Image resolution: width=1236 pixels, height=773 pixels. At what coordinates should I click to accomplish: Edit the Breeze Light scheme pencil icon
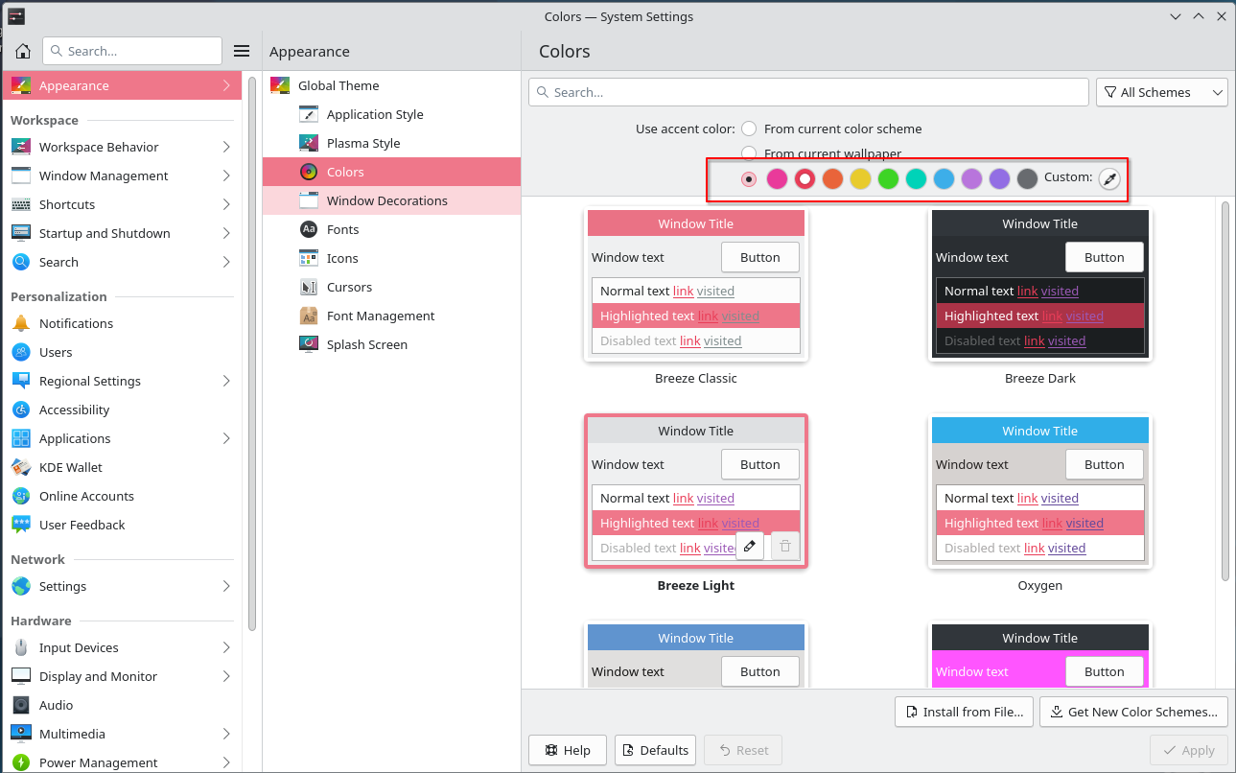[x=750, y=546]
